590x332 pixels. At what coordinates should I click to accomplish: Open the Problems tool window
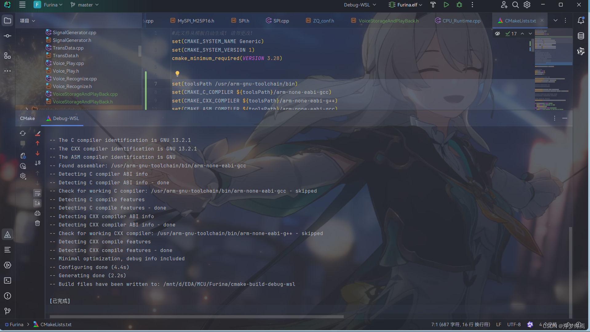[x=7, y=296]
